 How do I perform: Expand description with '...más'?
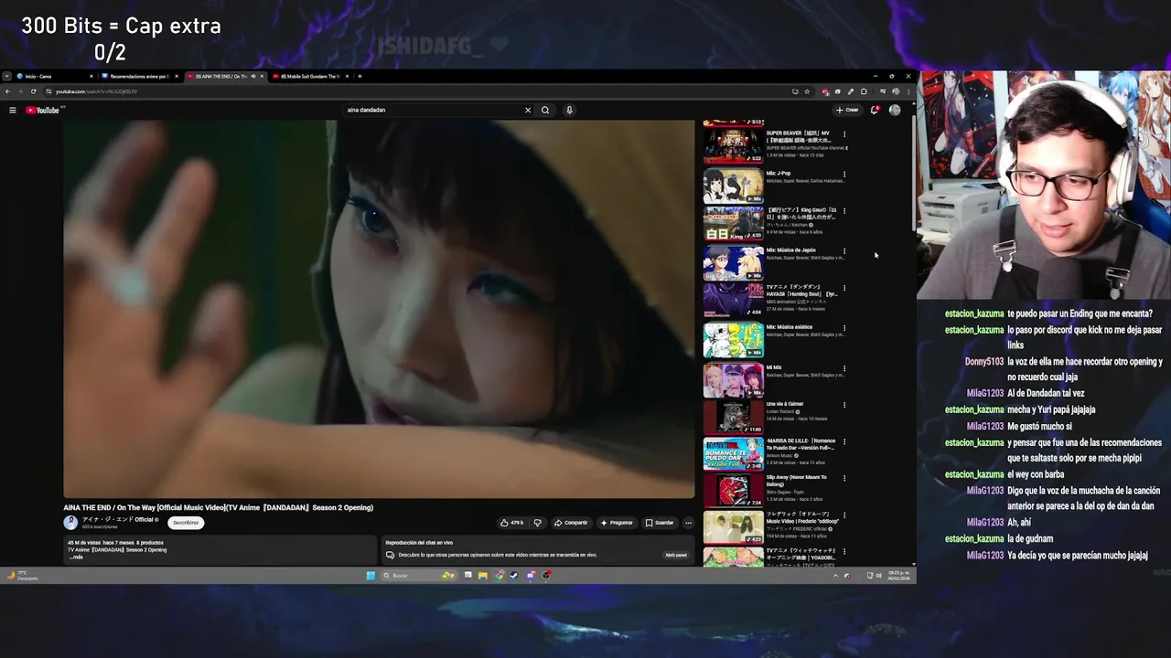[x=75, y=557]
